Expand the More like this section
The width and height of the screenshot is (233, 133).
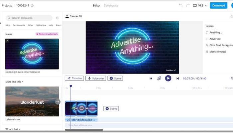pos(14,82)
